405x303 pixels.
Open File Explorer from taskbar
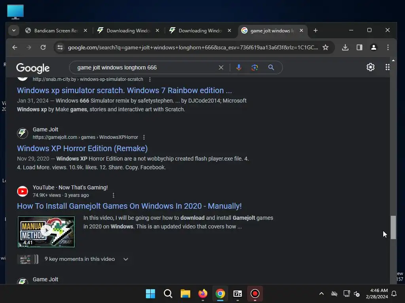pos(185,294)
